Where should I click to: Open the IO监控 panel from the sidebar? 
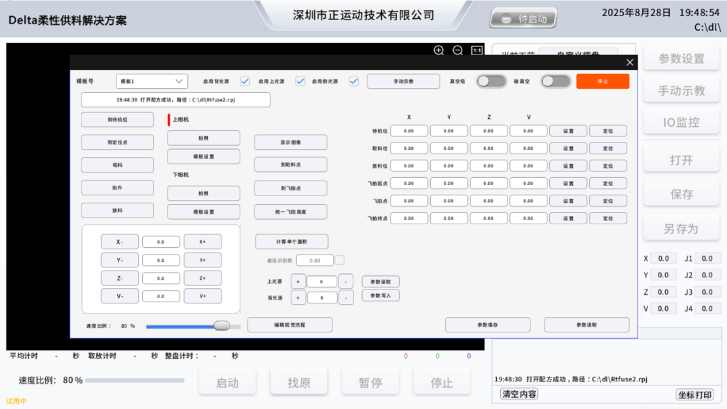point(681,122)
